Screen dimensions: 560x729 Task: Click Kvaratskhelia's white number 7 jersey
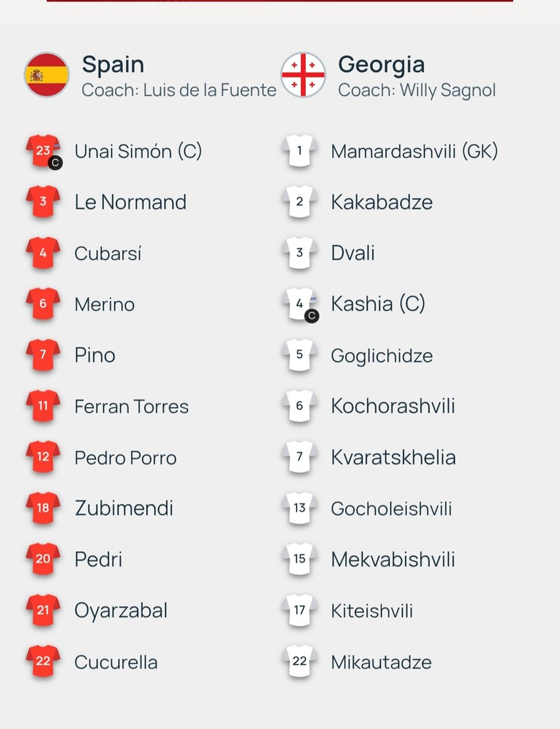(x=300, y=457)
